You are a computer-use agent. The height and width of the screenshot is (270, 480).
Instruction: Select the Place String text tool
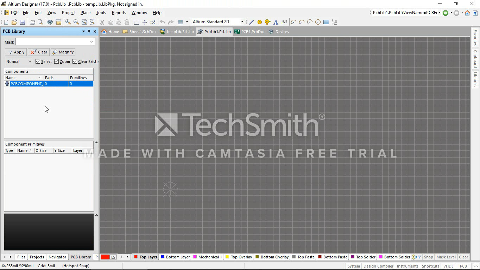coord(276,22)
